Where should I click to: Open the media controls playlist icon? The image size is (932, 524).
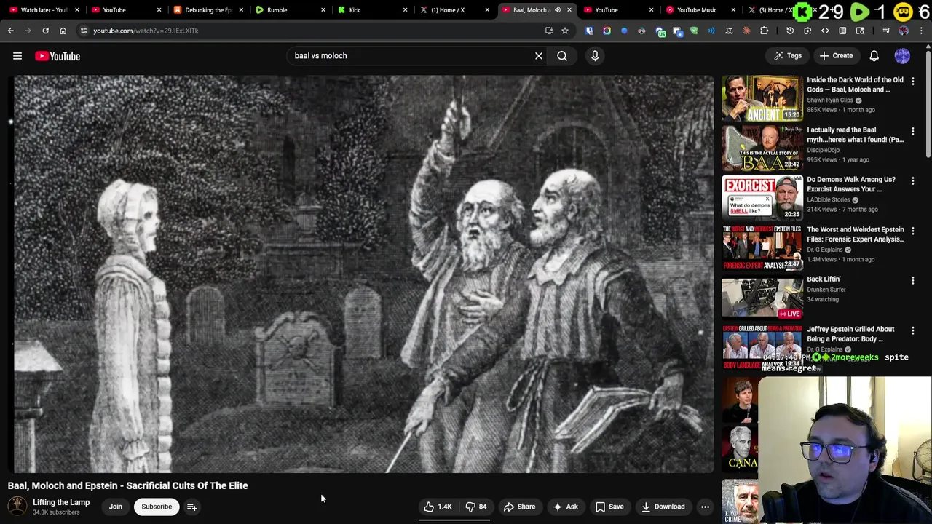pyautogui.click(x=886, y=31)
